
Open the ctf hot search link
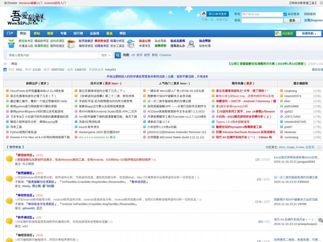coord(133,55)
